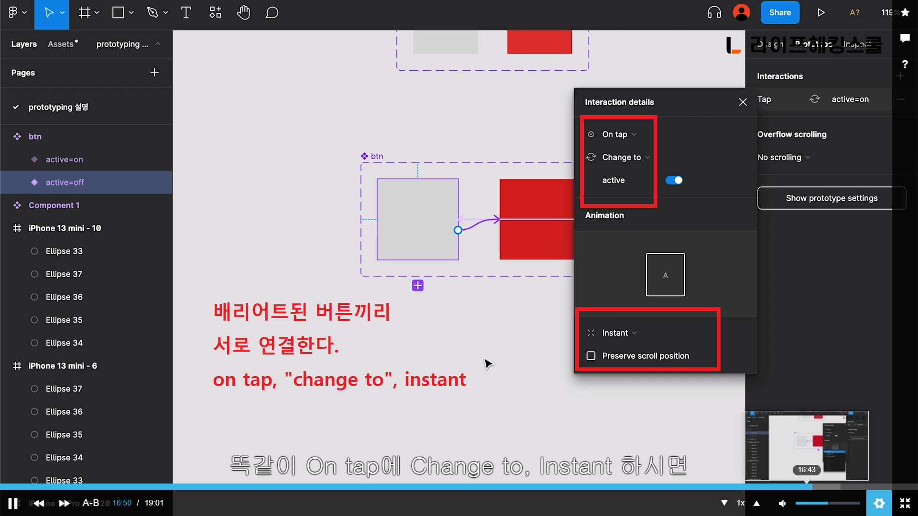Screen dimensions: 918x516
Task: Click the Resources components tool icon
Action: click(x=215, y=13)
